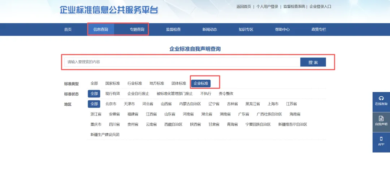Open the 企业登录入口 link
This screenshot has height=175, width=390.
tap(320, 7)
